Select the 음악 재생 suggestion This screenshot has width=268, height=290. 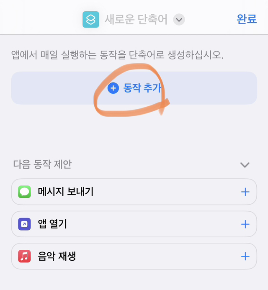(134, 256)
